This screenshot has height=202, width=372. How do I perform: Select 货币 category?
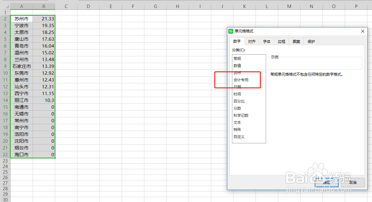[x=249, y=73]
